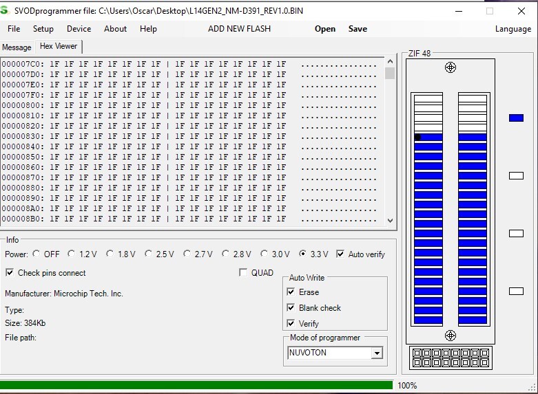
Task: Open the Device menu
Action: point(79,29)
